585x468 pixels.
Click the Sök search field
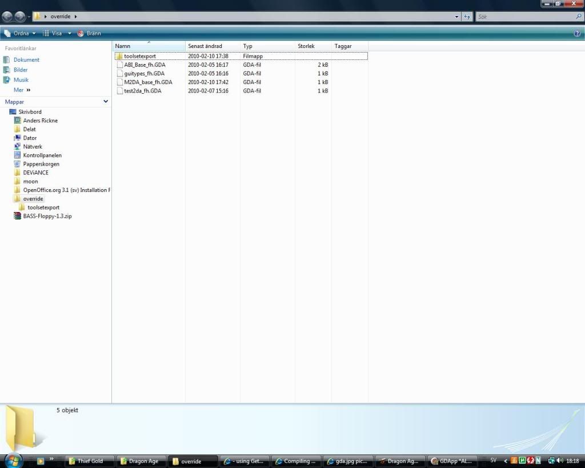tap(526, 17)
